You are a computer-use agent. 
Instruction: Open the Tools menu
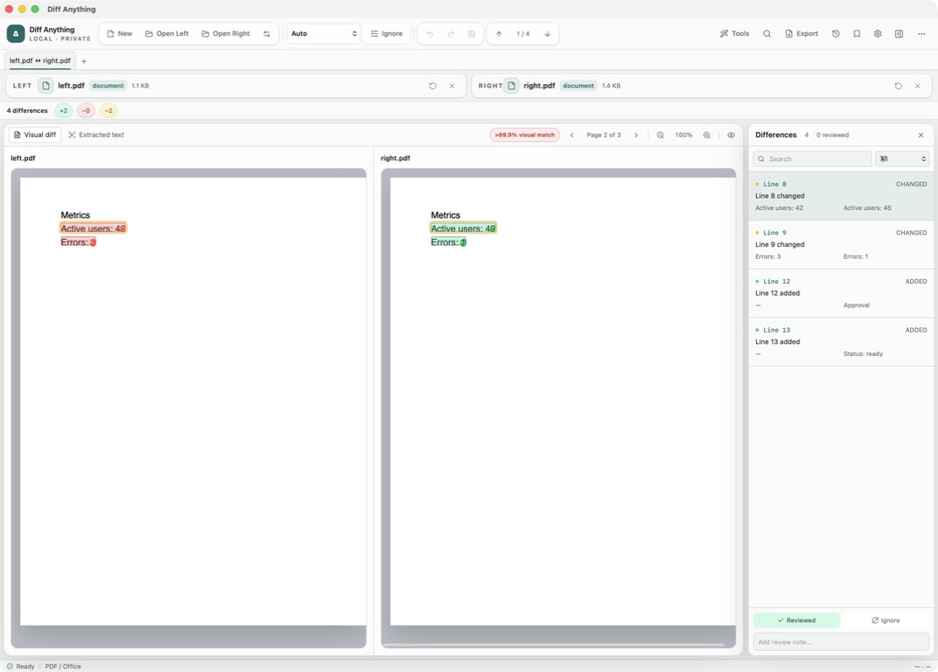point(735,33)
